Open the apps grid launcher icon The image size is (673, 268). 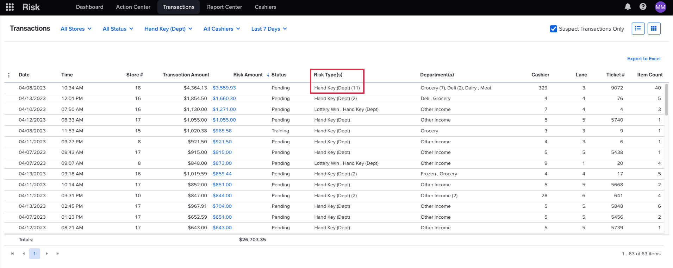point(10,7)
